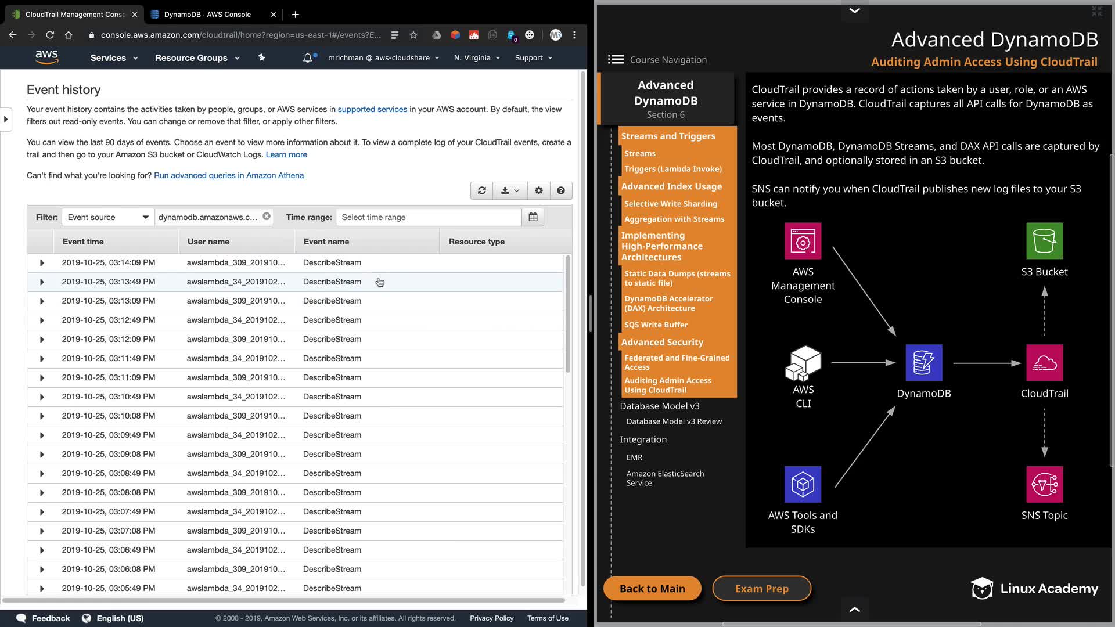The image size is (1115, 627).
Task: Open the time range calendar picker
Action: point(533,217)
